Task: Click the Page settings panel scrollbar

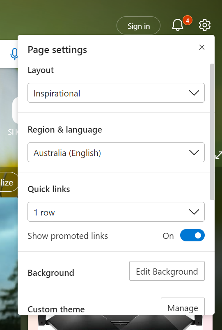Action: (212, 132)
